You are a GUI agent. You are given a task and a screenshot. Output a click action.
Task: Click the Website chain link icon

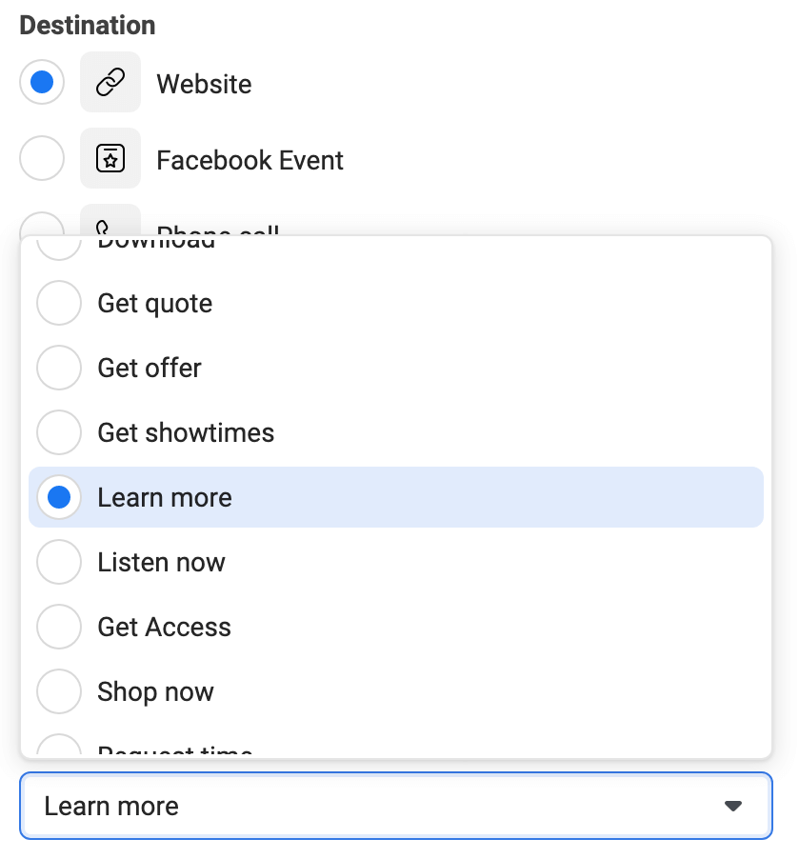(x=110, y=82)
